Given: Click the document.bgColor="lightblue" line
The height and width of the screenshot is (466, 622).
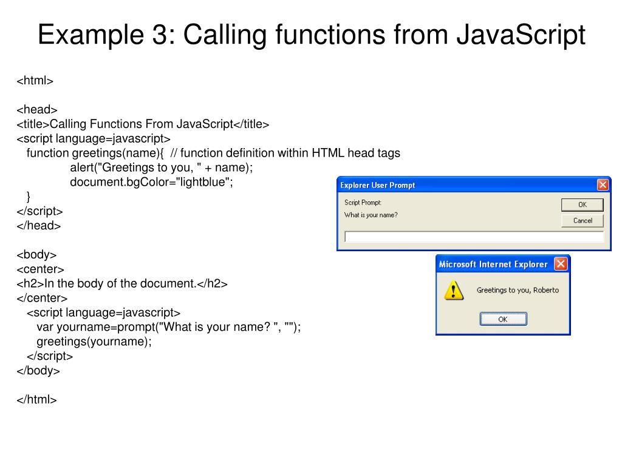Looking at the screenshot, I should coord(151,182).
